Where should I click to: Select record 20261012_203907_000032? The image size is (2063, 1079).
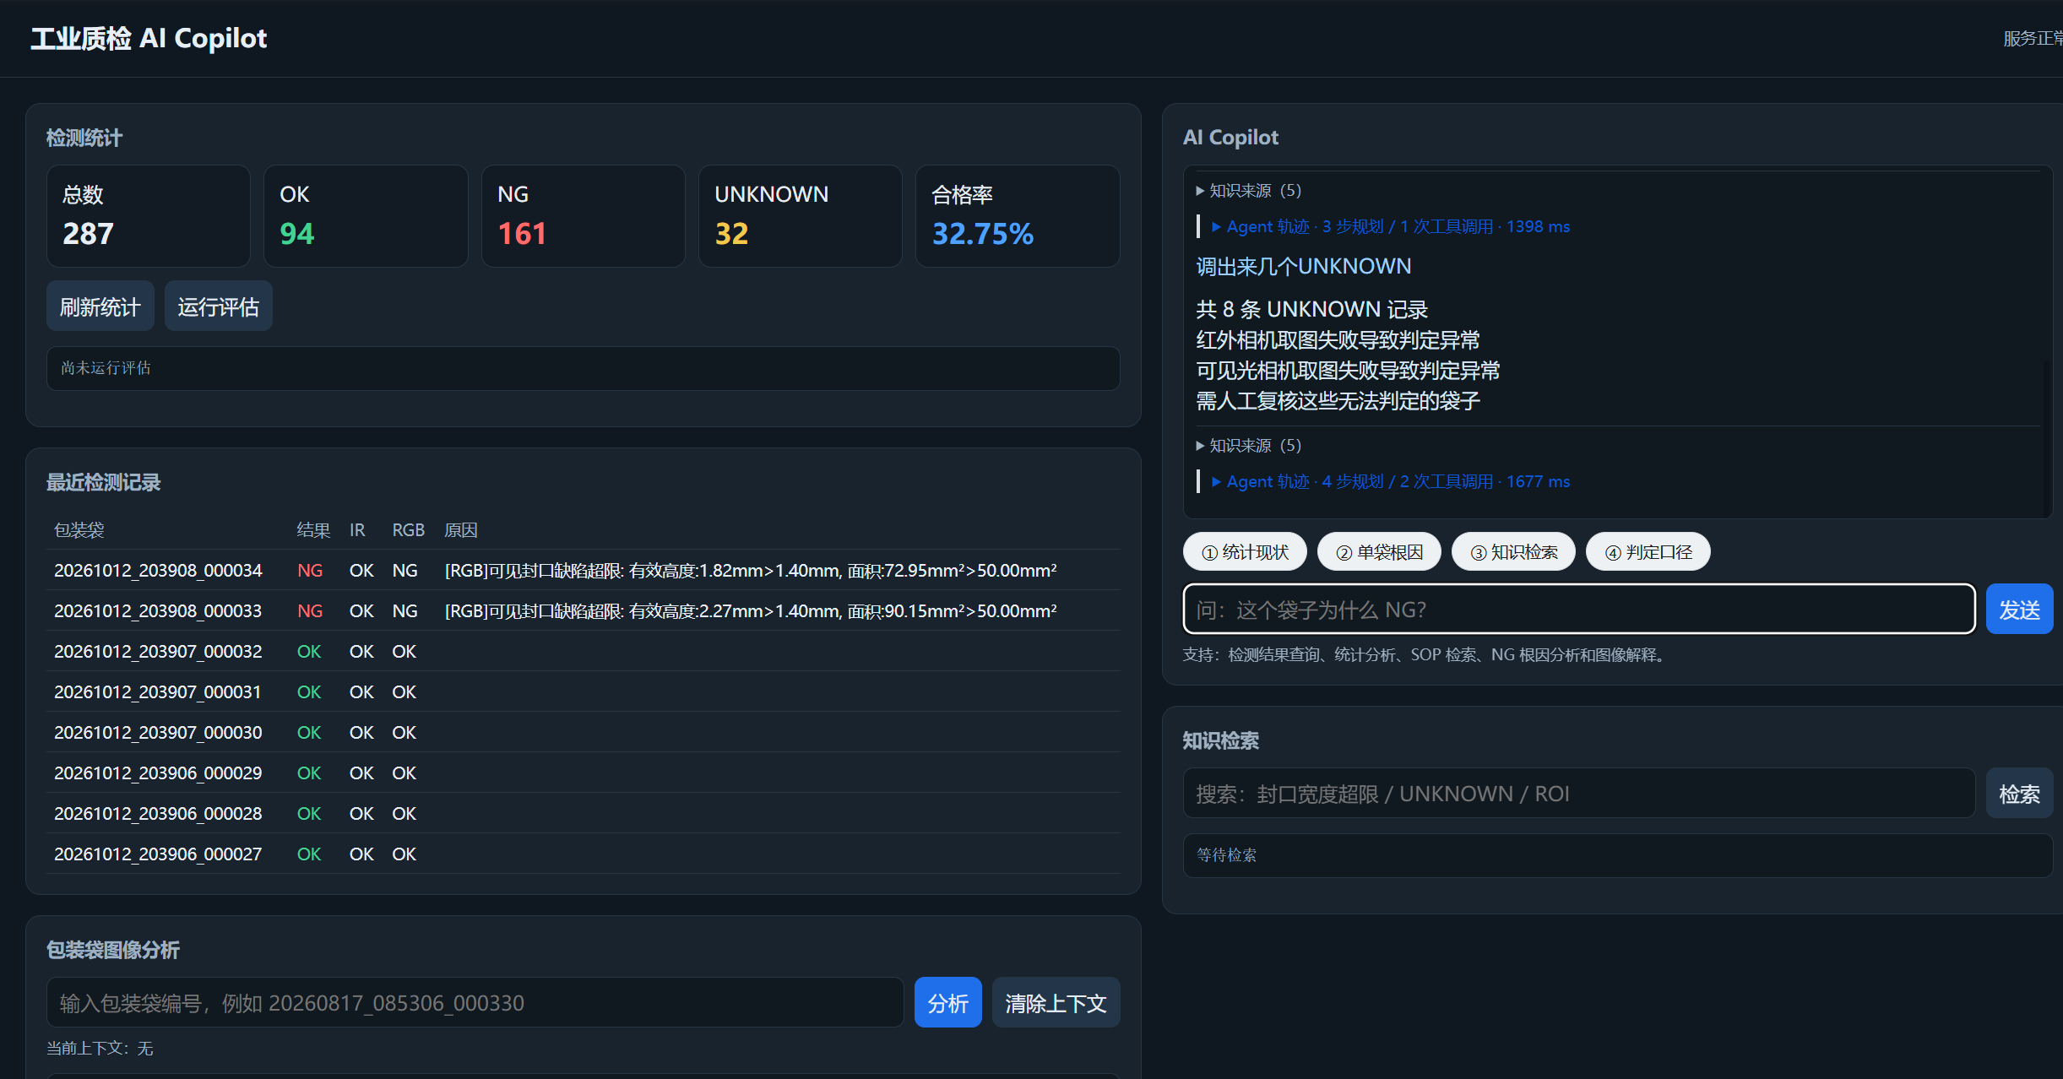(x=584, y=651)
